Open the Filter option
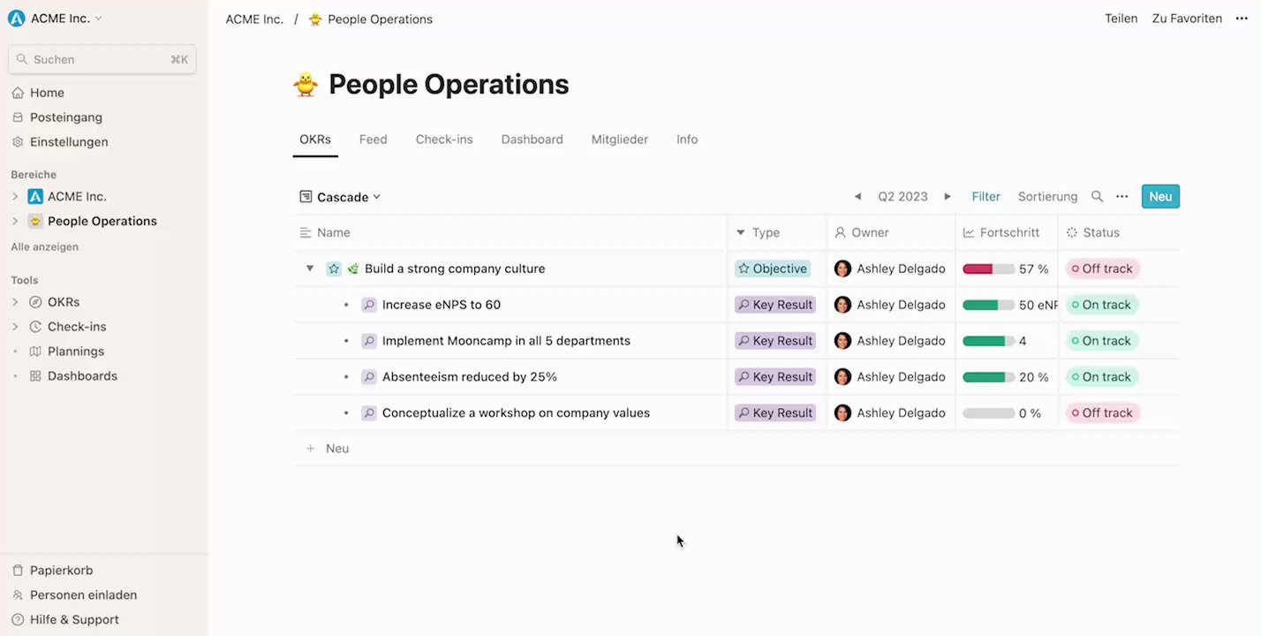The height and width of the screenshot is (636, 1261). pyautogui.click(x=986, y=197)
